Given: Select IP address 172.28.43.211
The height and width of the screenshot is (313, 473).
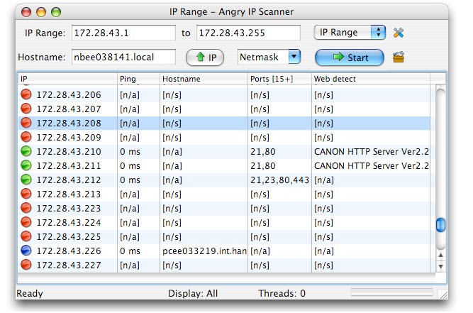Looking at the screenshot, I should pos(69,165).
